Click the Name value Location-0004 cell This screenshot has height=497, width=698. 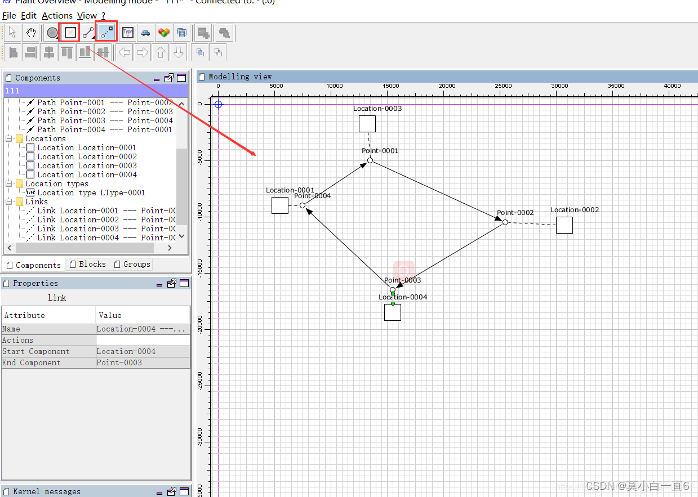tap(143, 329)
